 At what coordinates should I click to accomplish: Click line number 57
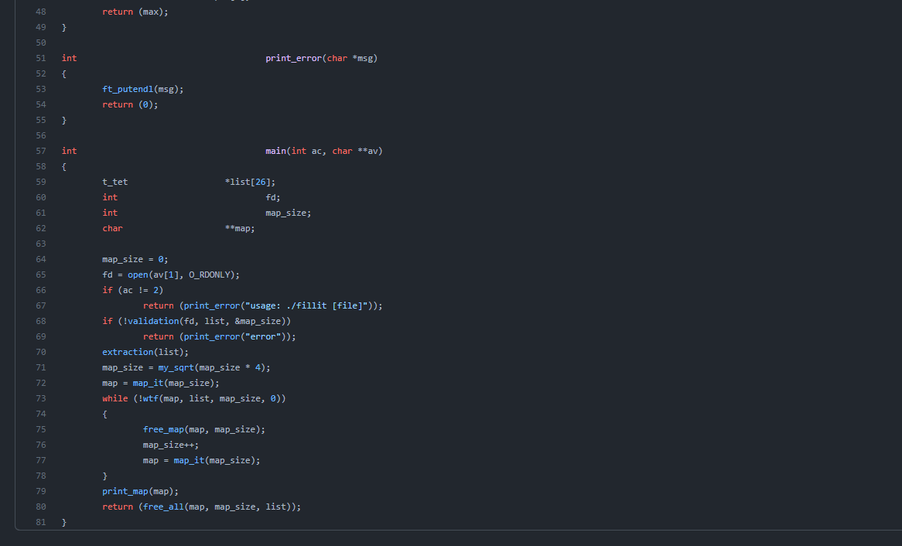tap(41, 151)
